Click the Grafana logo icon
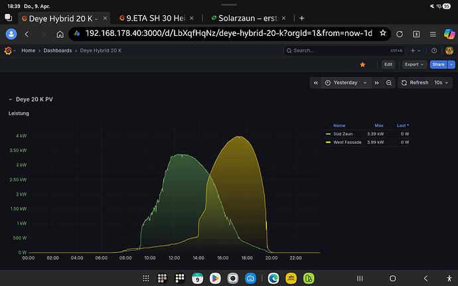 coord(9,50)
